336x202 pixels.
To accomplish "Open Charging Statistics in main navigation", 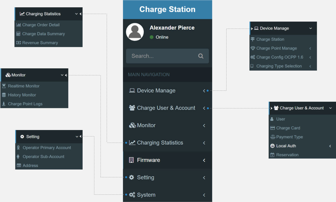I will 160,143.
